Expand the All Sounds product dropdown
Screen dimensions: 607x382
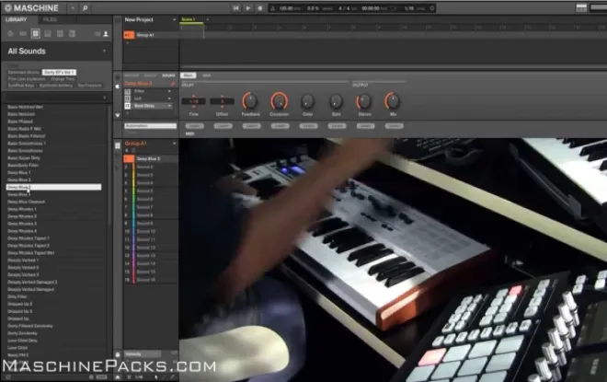pyautogui.click(x=104, y=52)
